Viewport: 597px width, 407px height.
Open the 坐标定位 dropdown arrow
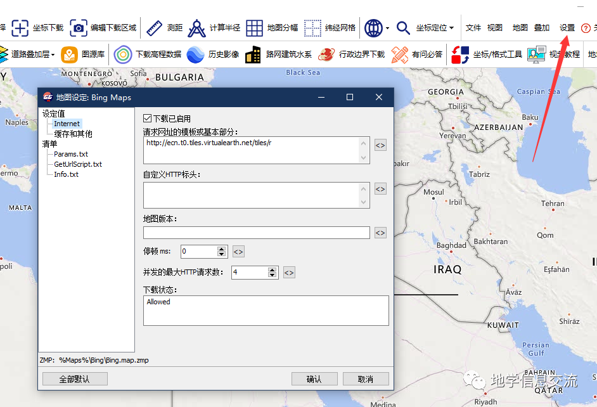tap(452, 28)
